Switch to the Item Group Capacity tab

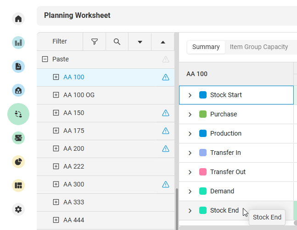coord(259,47)
